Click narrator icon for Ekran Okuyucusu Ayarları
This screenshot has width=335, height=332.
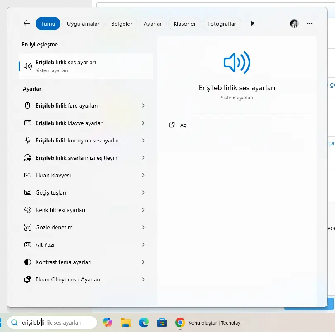coord(28,279)
